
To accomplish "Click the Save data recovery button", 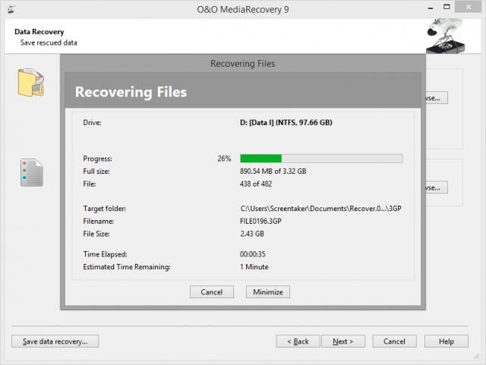I will tap(55, 341).
